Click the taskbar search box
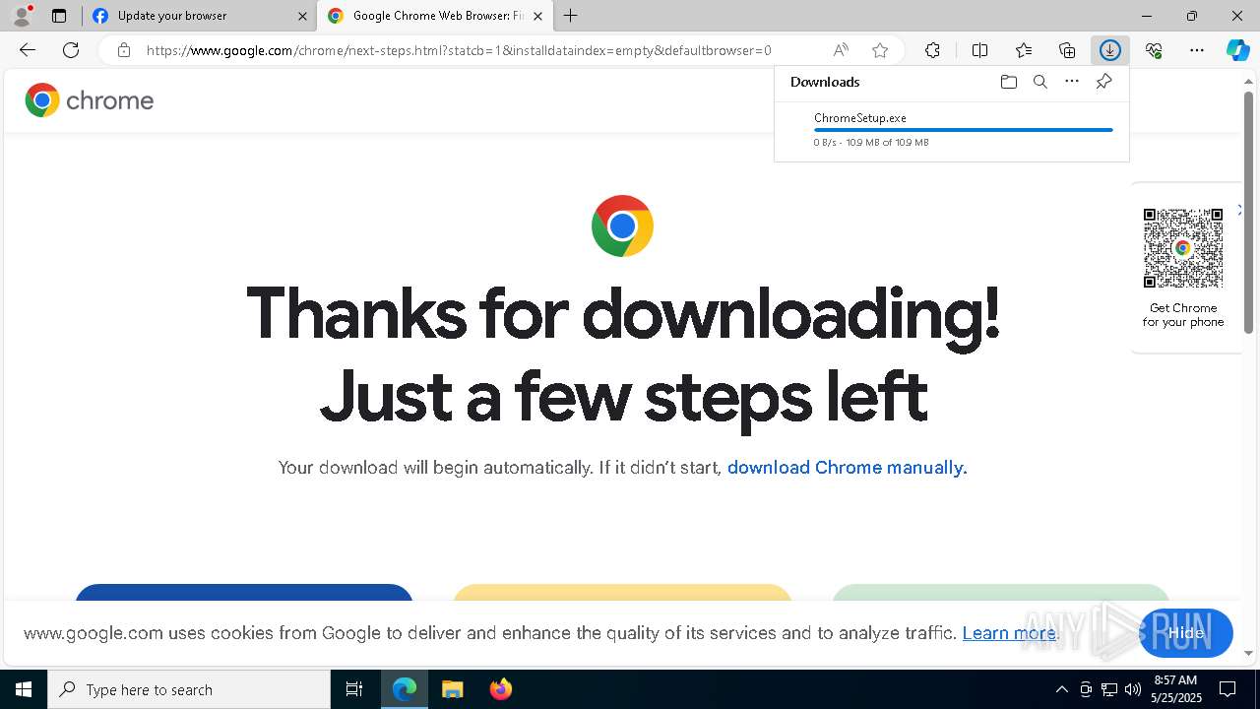 tap(189, 689)
